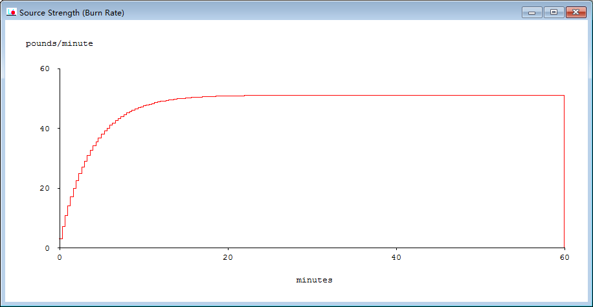Viewport: 593px width, 307px height.
Task: Select the 'minutes' x-axis label
Action: click(x=314, y=280)
